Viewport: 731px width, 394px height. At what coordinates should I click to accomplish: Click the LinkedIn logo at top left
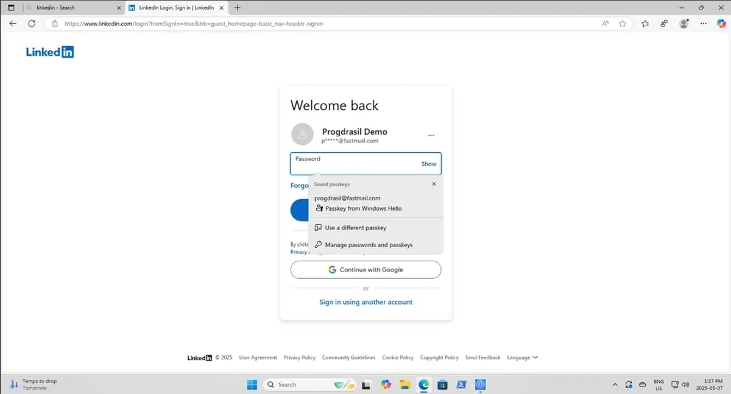coord(50,52)
